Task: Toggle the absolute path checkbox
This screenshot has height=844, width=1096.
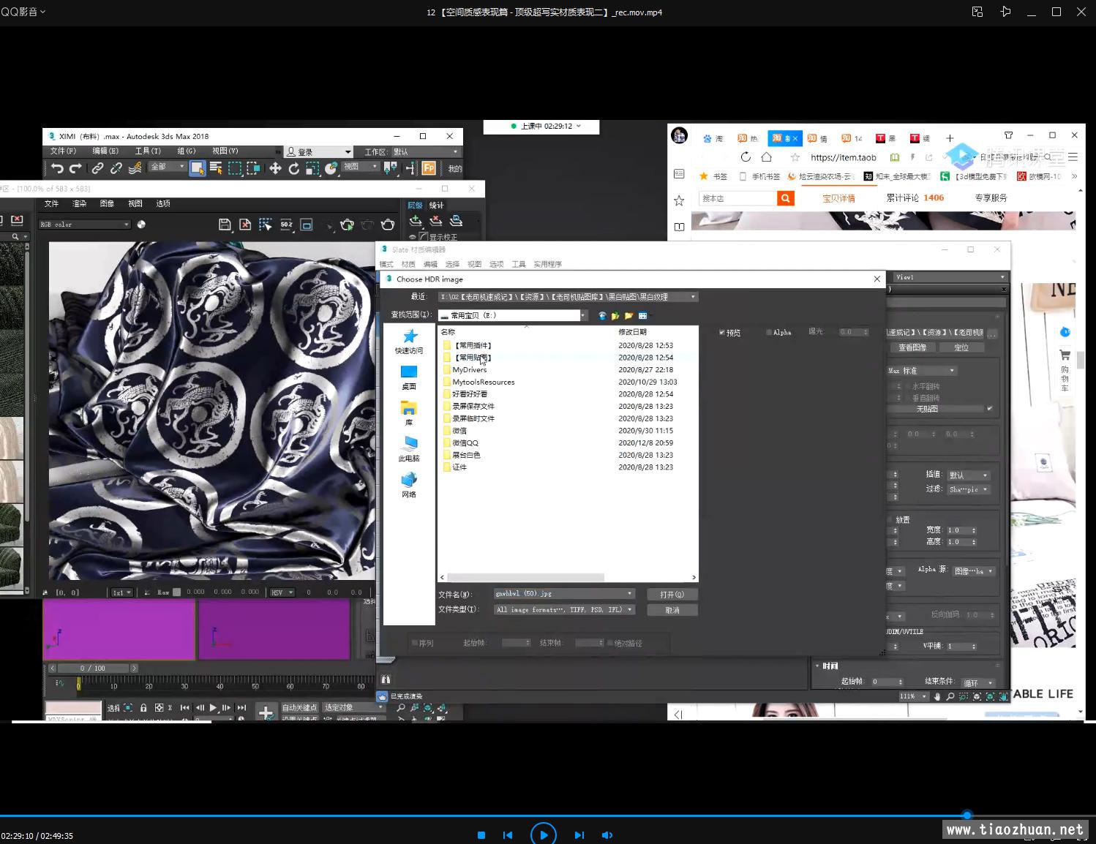Action: point(610,643)
